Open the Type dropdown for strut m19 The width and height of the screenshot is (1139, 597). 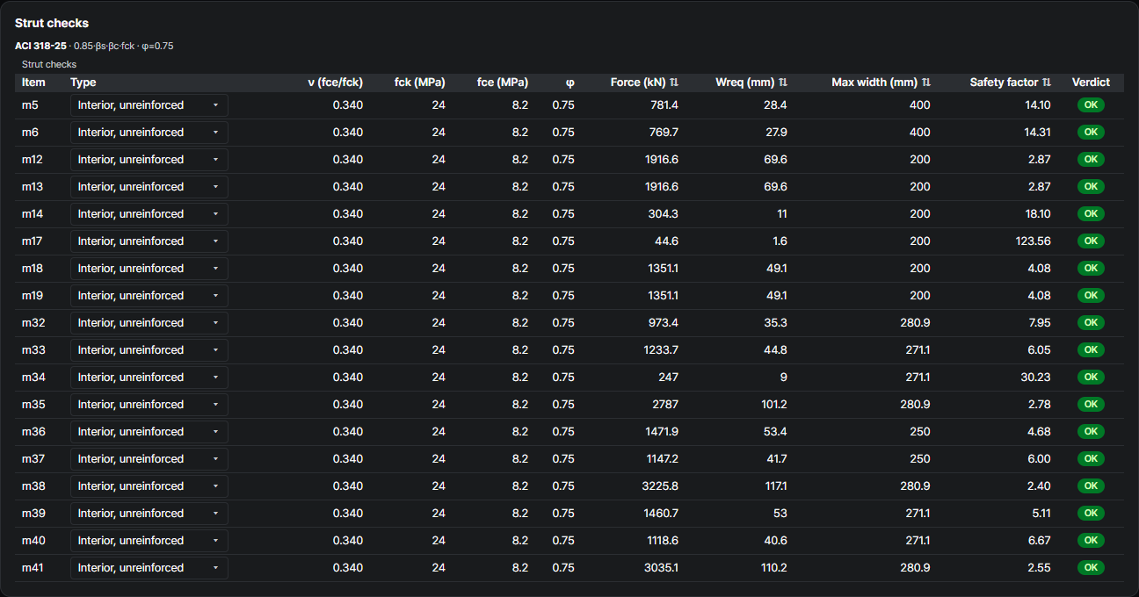click(149, 296)
